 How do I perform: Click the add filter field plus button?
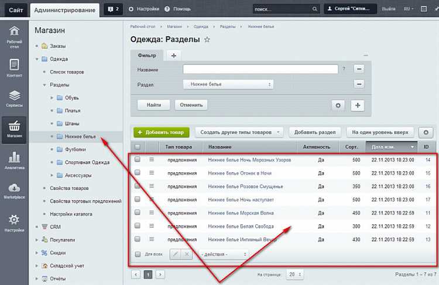358,105
